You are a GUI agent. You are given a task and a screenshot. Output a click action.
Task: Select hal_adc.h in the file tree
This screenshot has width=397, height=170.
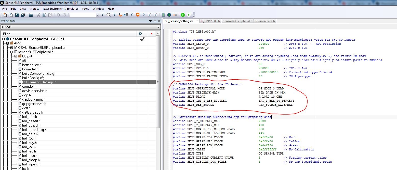[x=29, y=117]
